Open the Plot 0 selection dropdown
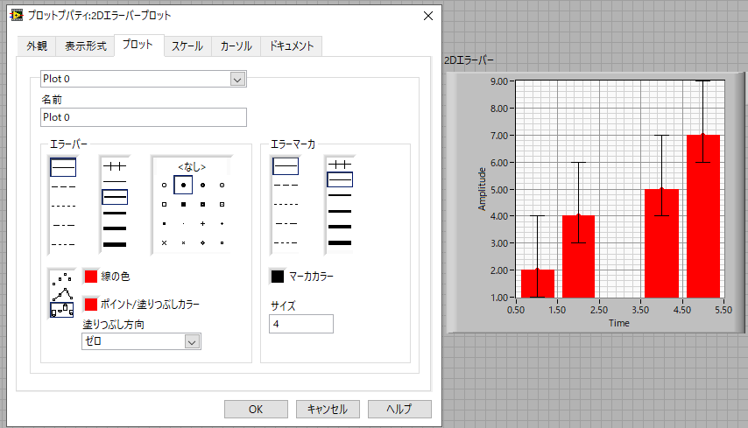The height and width of the screenshot is (428, 748). click(236, 80)
